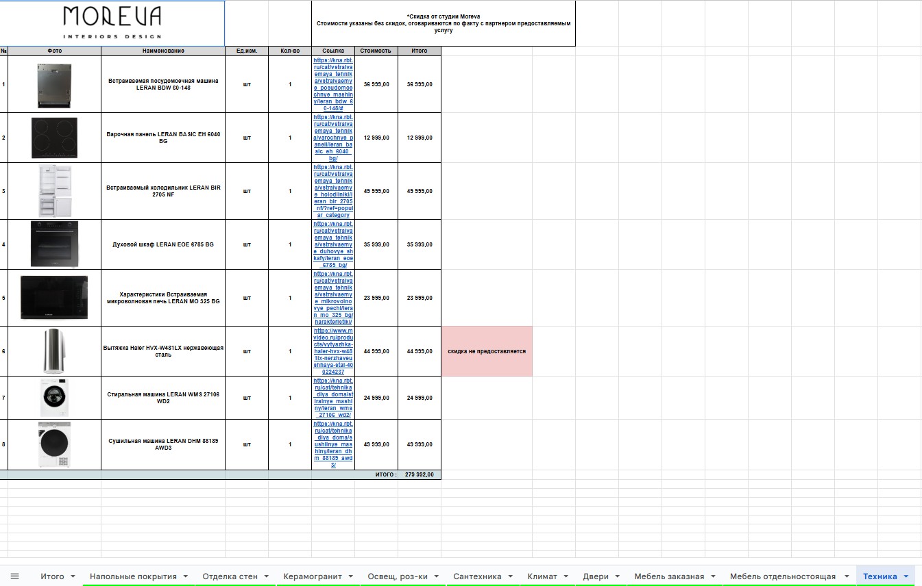Expand the Керамогранит tab dropdown arrow
Viewport: 922px width, 586px height.
click(x=350, y=576)
